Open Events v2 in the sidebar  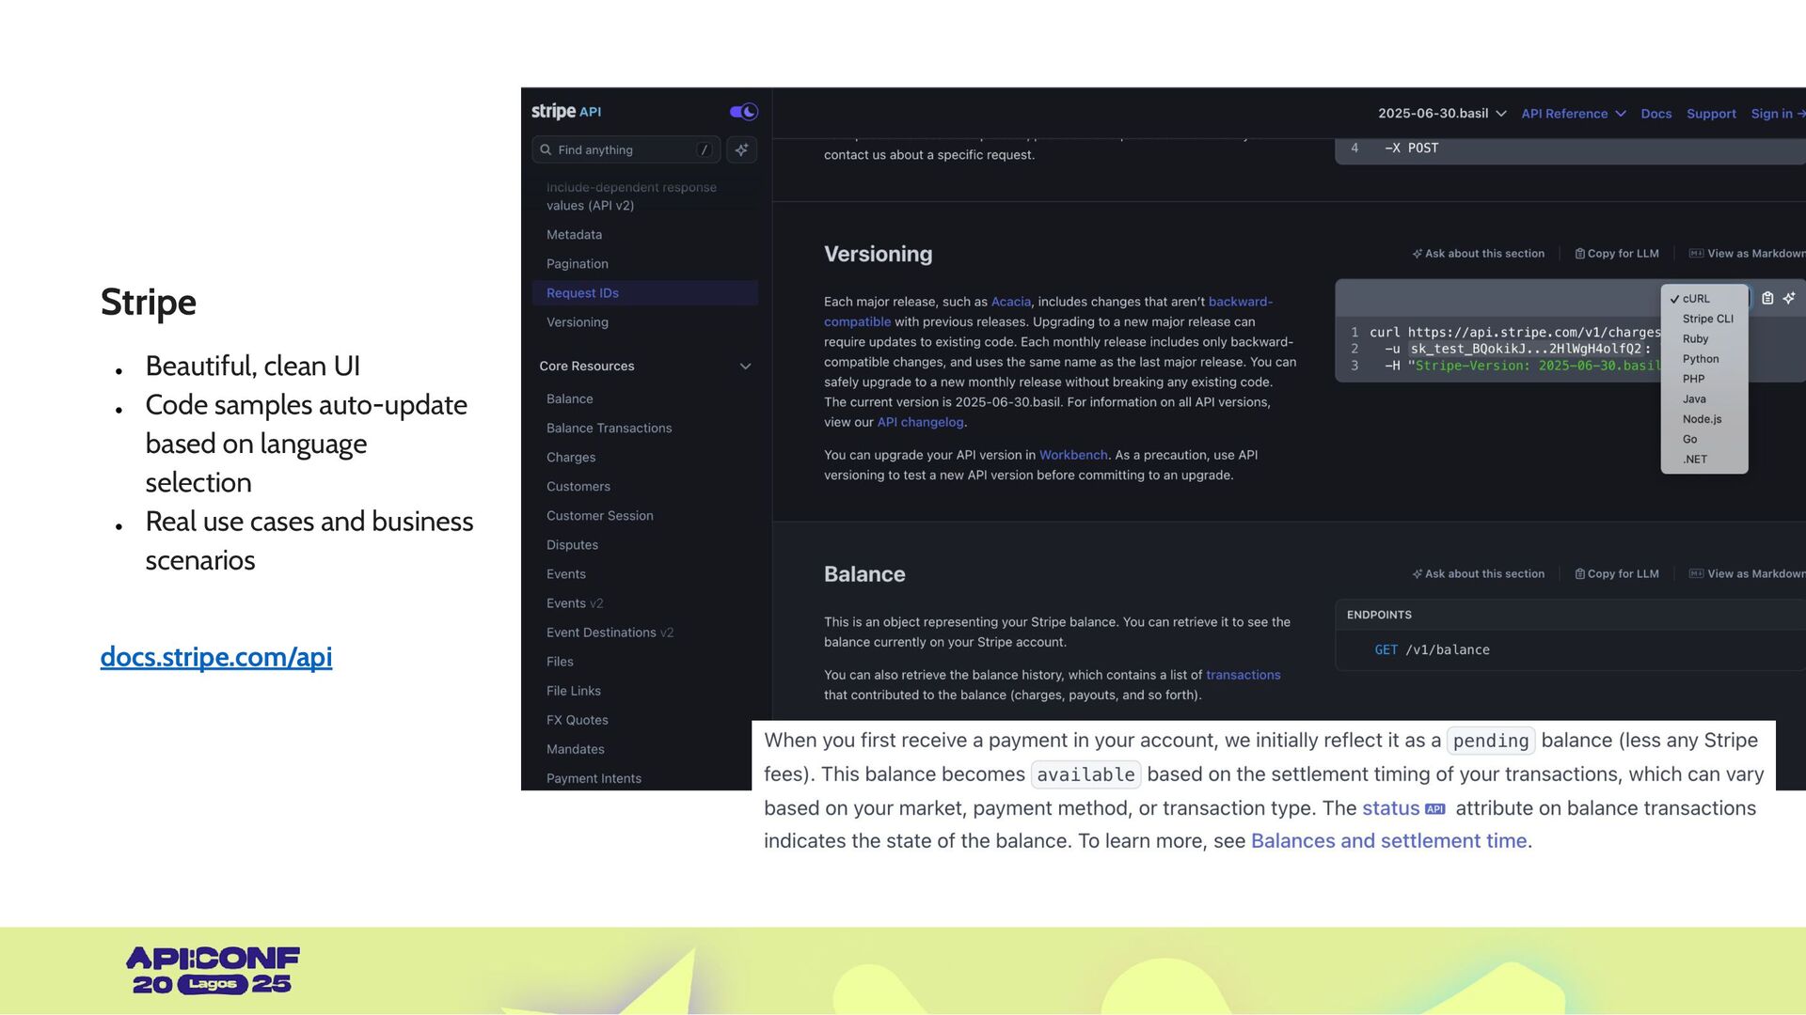click(x=575, y=603)
